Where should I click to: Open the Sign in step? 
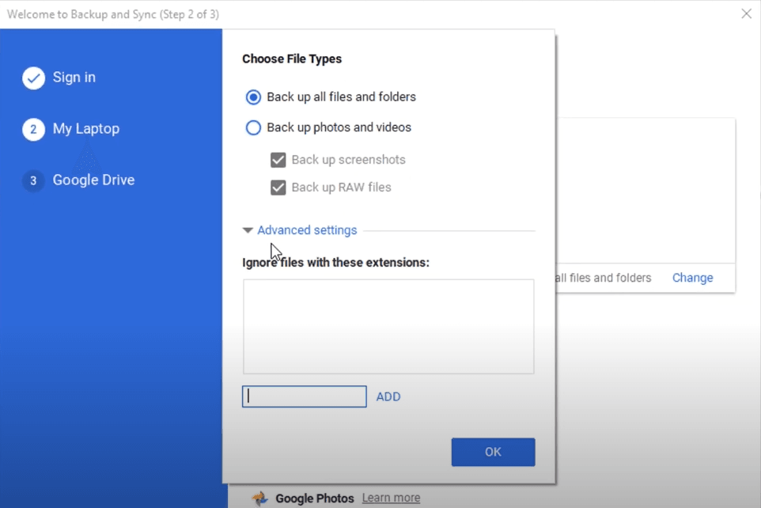[74, 78]
